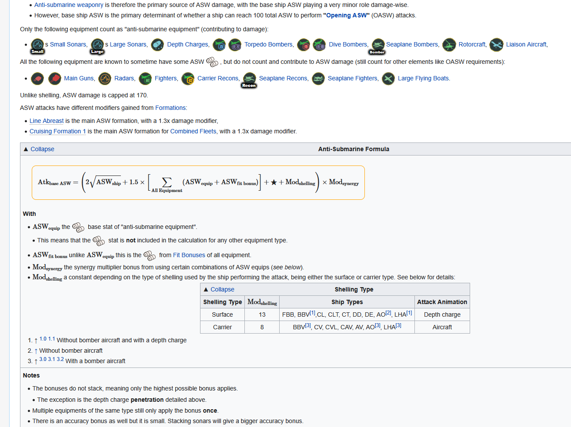Go to the Depth Charges page link
The width and height of the screenshot is (571, 427).
188,44
